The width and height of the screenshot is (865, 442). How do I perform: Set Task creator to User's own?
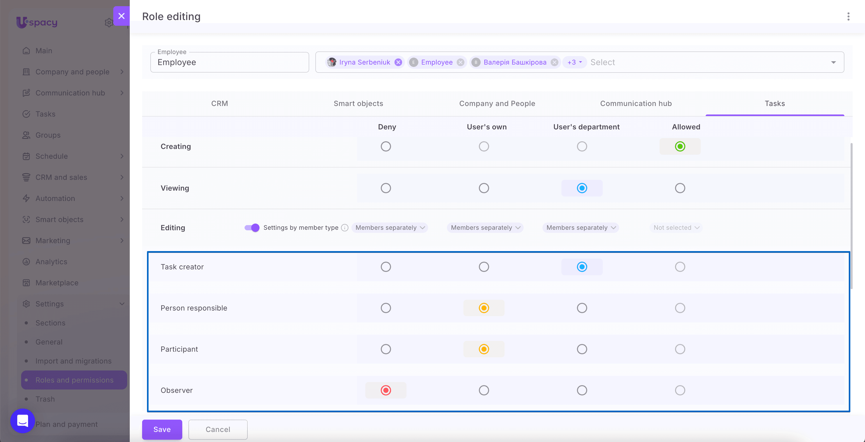[484, 267]
